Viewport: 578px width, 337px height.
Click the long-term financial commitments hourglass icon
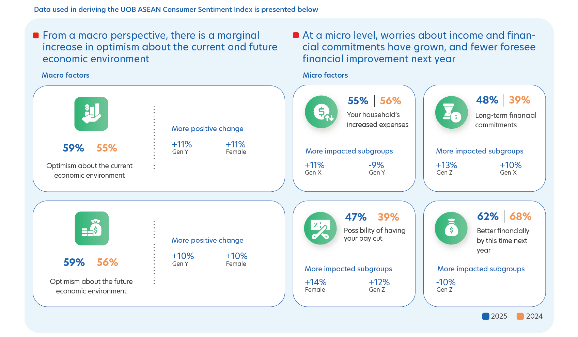452,113
